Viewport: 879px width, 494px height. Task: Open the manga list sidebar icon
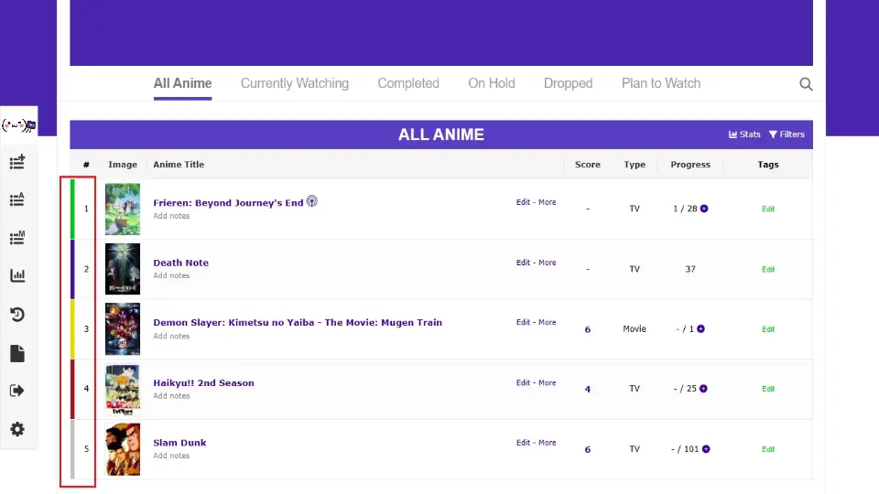click(x=17, y=238)
